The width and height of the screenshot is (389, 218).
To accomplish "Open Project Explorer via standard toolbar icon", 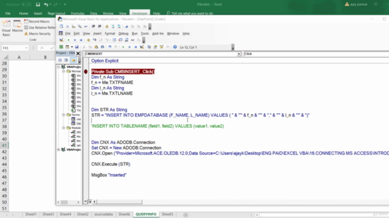I will (x=149, y=47).
